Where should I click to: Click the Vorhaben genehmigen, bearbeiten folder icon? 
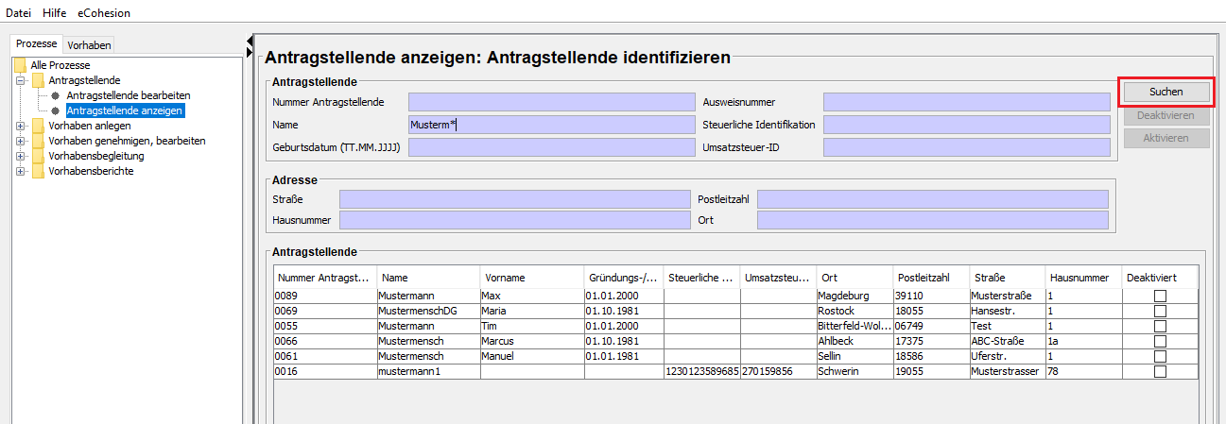click(x=38, y=141)
